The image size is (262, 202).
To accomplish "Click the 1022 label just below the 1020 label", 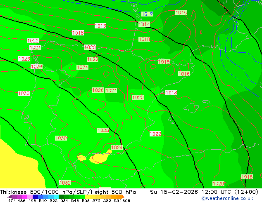I will 93,59.
